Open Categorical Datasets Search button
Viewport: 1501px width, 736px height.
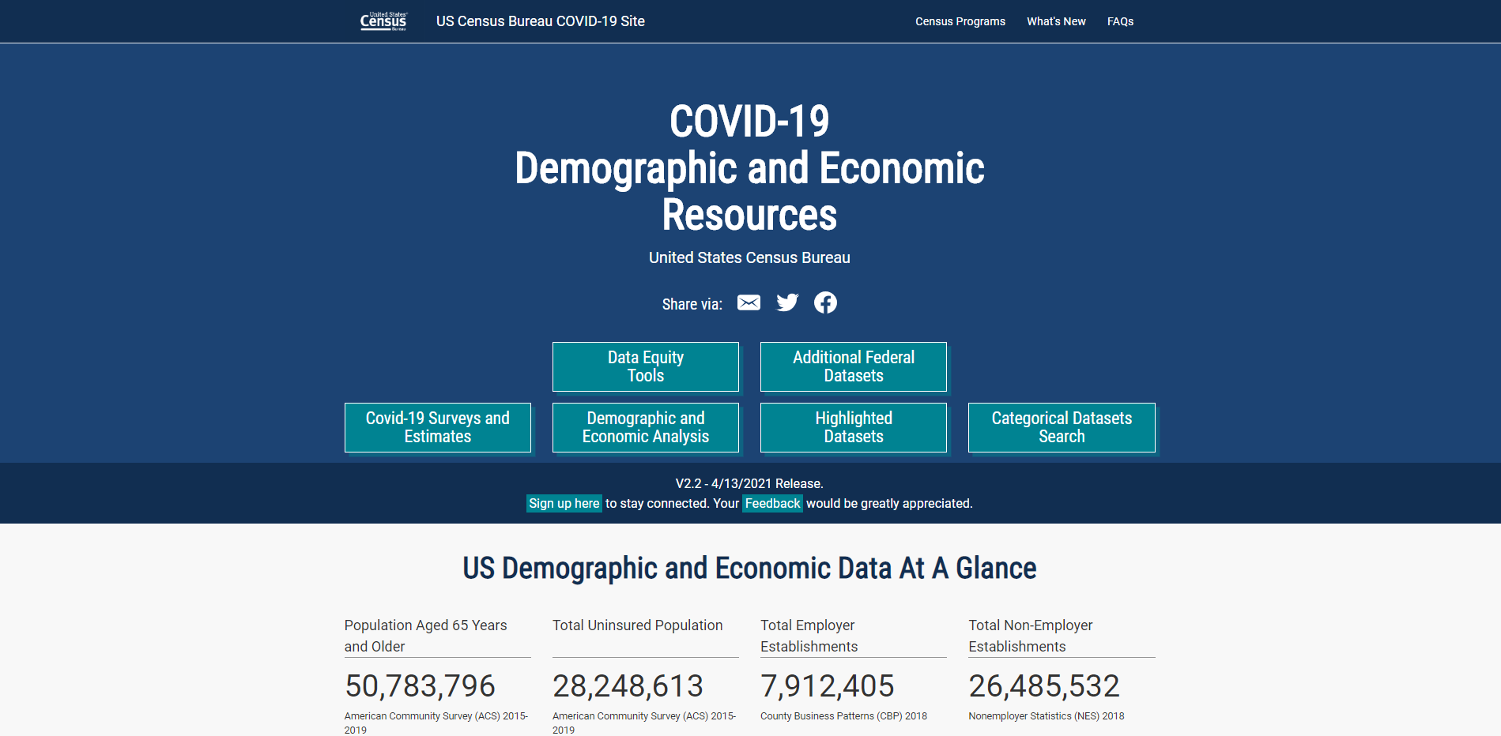(x=1062, y=427)
